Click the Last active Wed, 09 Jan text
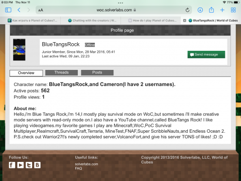 point(66,56)
